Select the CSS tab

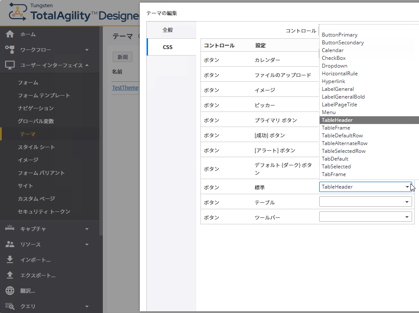coord(168,47)
